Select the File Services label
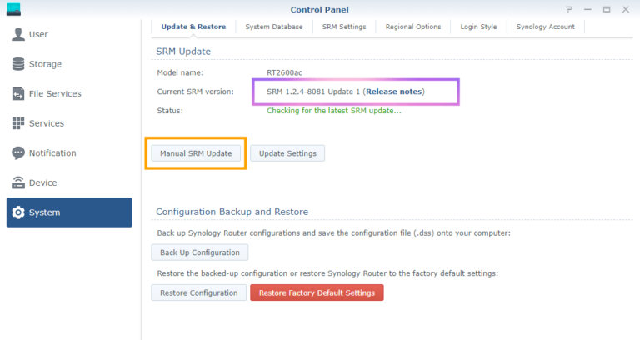Screen dimensions: 640x340 point(55,94)
